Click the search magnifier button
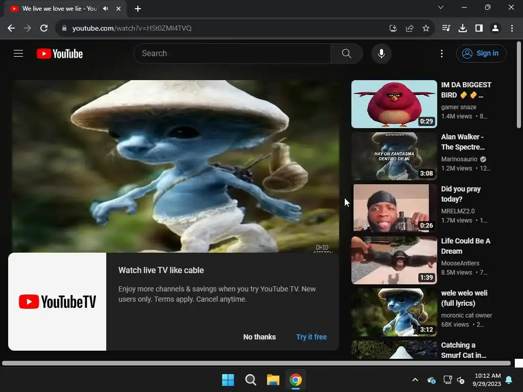This screenshot has width=523, height=392. 347,53
